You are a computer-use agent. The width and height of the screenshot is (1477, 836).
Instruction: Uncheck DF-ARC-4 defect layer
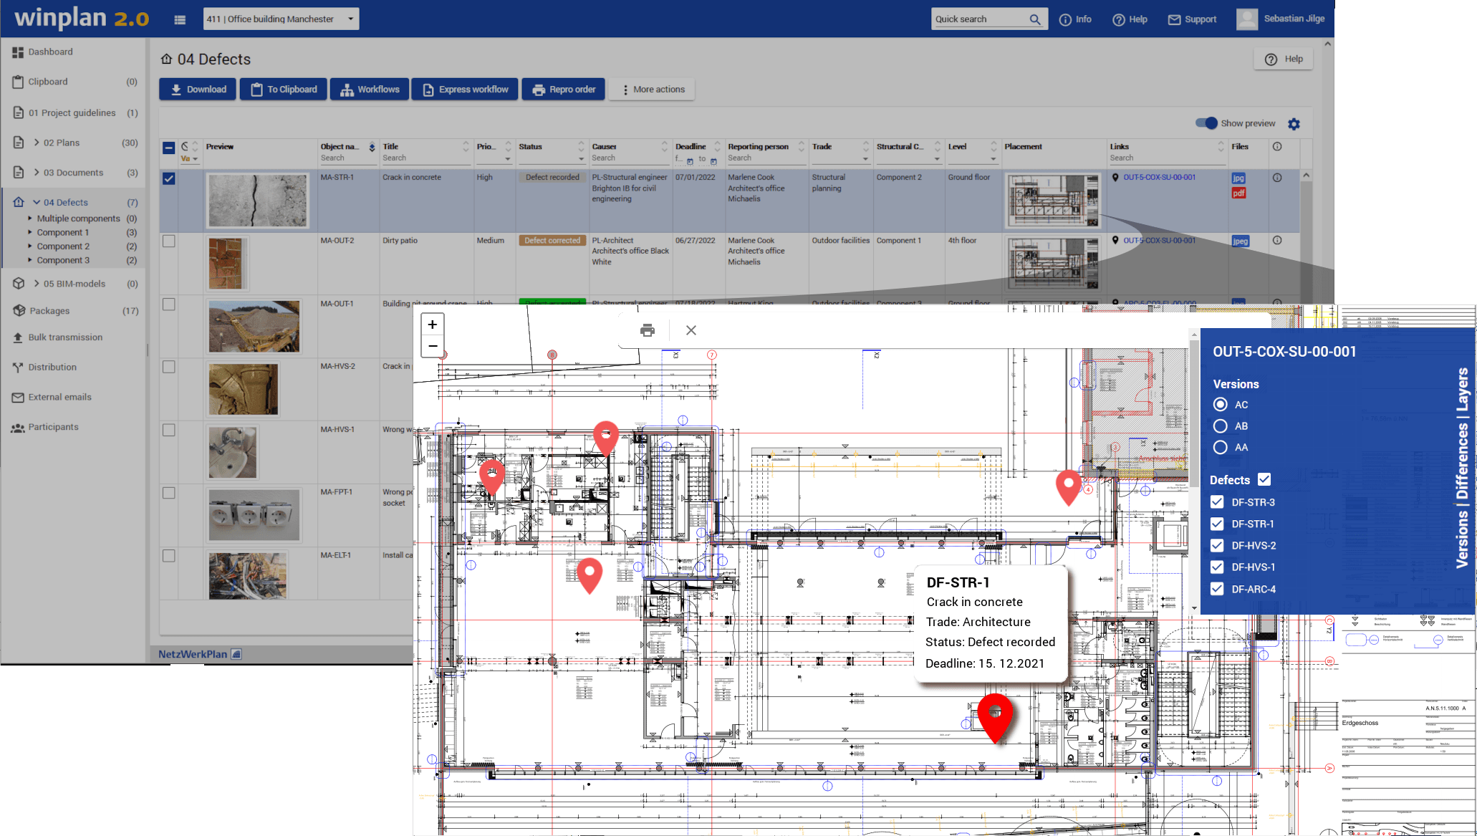click(x=1217, y=589)
